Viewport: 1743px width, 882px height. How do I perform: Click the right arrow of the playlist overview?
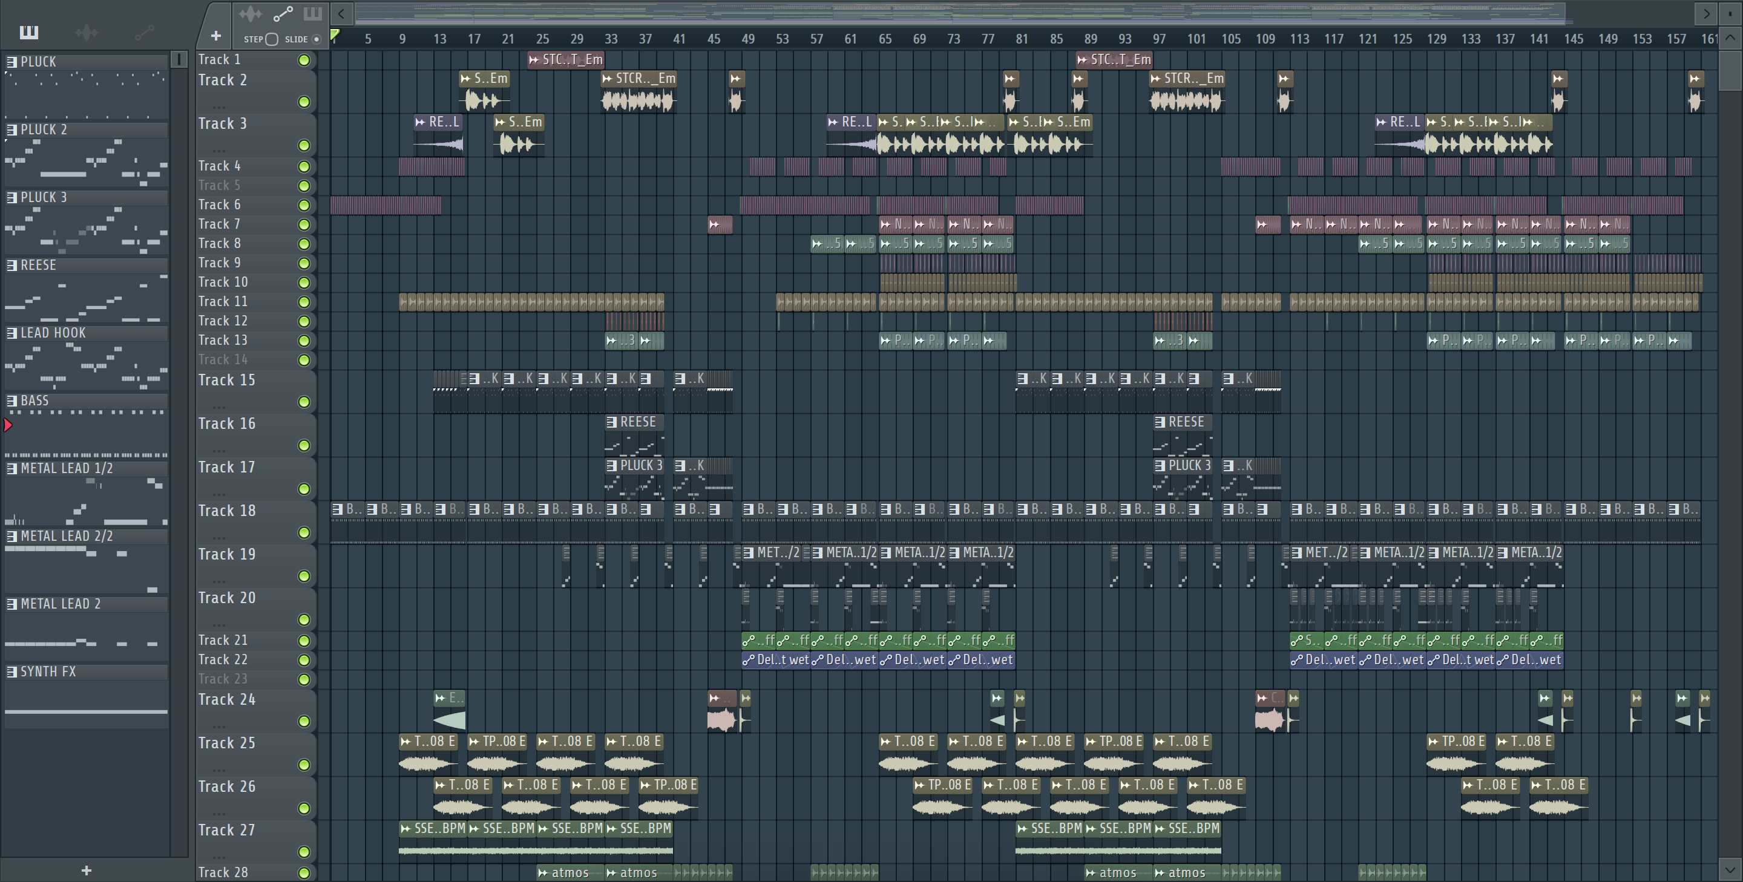pos(1706,13)
